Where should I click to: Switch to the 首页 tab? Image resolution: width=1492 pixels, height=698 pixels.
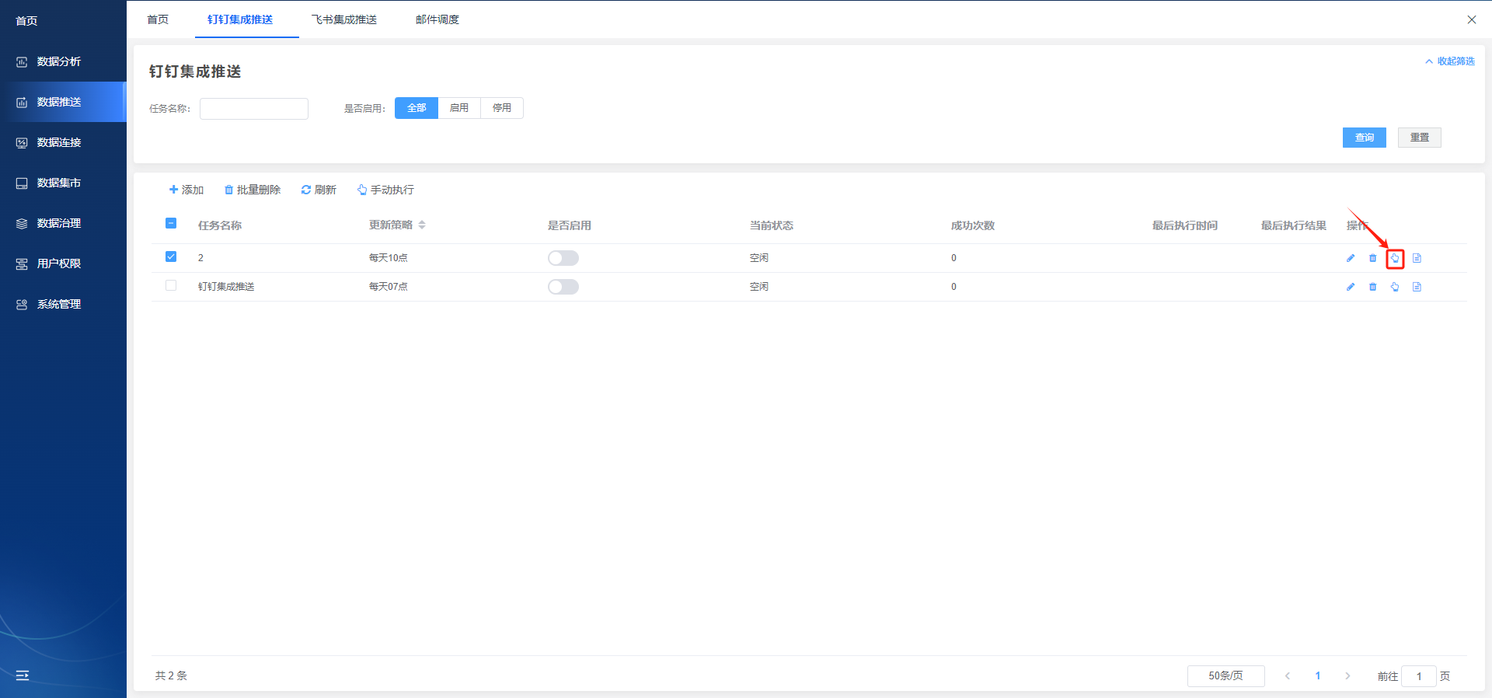click(x=158, y=19)
